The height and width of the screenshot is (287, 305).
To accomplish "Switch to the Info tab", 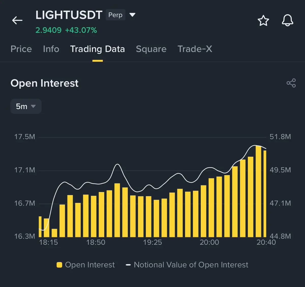I will click(x=51, y=49).
